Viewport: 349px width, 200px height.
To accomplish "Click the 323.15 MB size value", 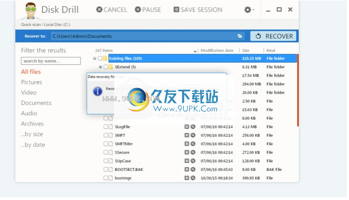I will [252, 59].
